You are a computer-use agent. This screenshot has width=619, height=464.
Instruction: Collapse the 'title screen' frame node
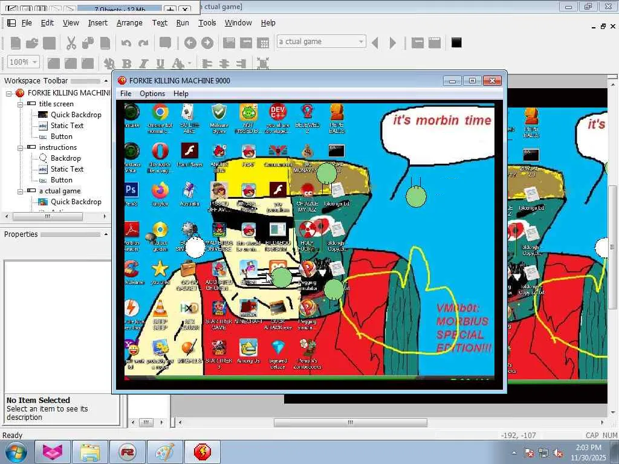(x=20, y=105)
